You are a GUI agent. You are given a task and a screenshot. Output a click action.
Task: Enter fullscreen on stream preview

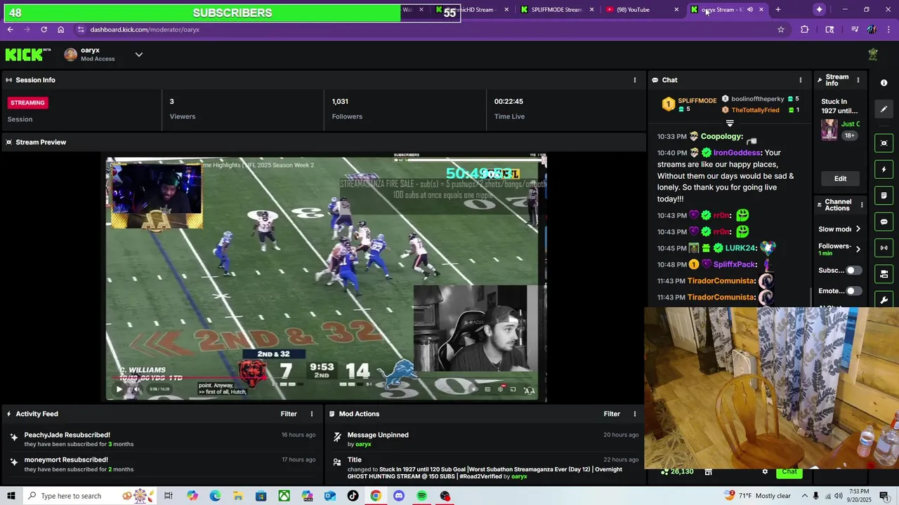(x=529, y=390)
